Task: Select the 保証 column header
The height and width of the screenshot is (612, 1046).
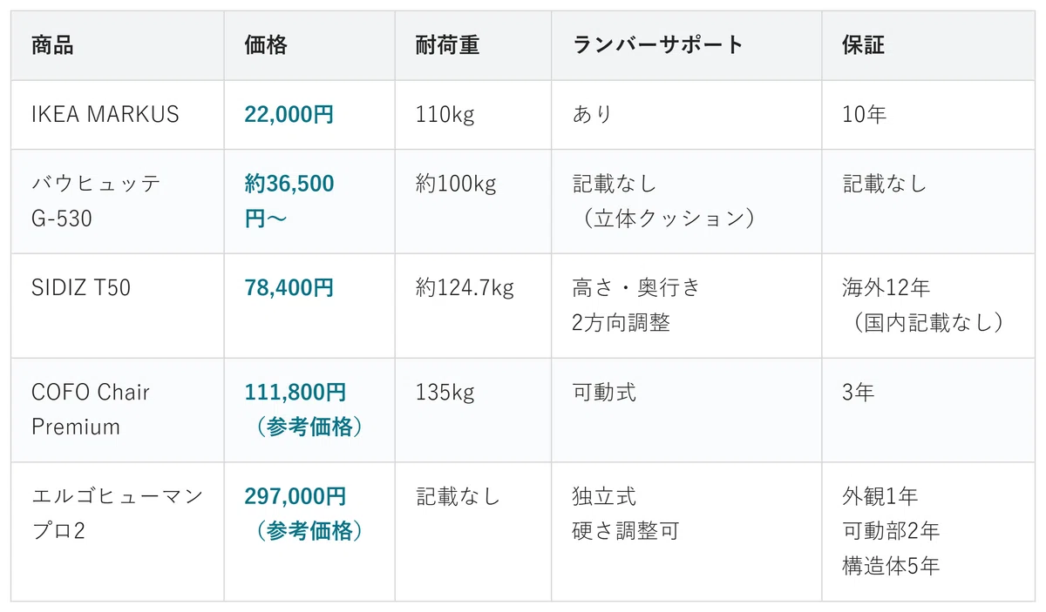Action: (x=928, y=45)
